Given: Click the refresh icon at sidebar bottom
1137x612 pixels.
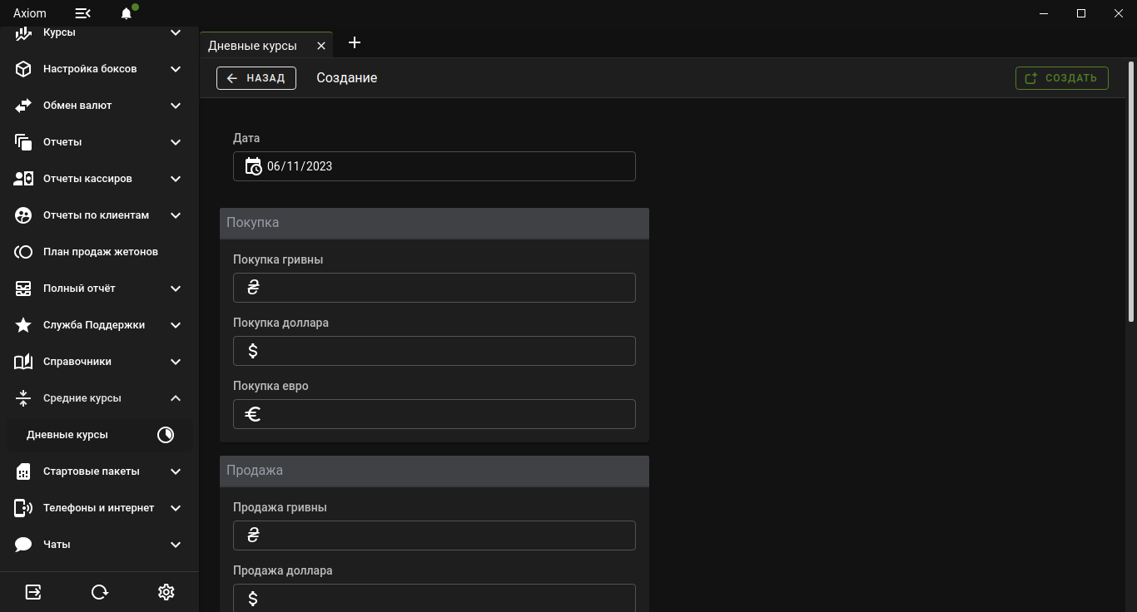Looking at the screenshot, I should (x=100, y=592).
